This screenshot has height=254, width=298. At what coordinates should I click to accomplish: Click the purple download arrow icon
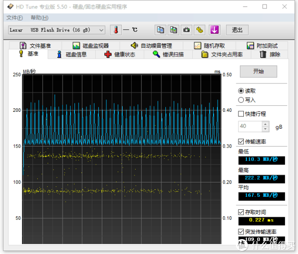[x=214, y=30]
